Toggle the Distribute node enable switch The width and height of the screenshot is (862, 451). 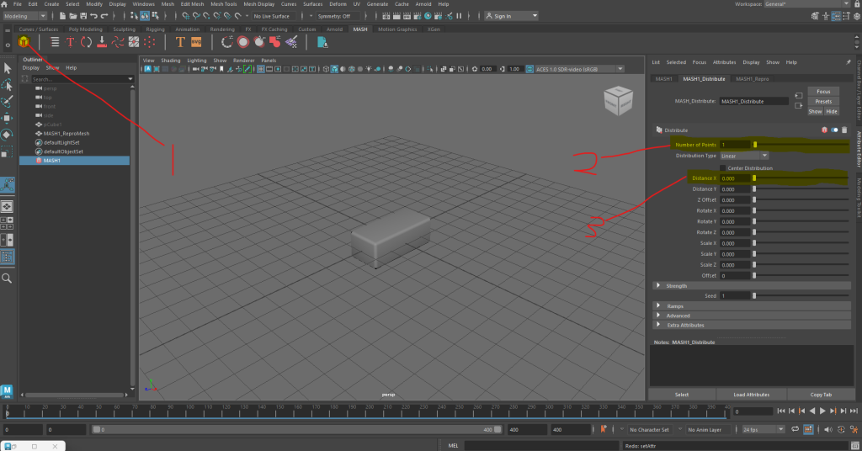pyautogui.click(x=835, y=130)
